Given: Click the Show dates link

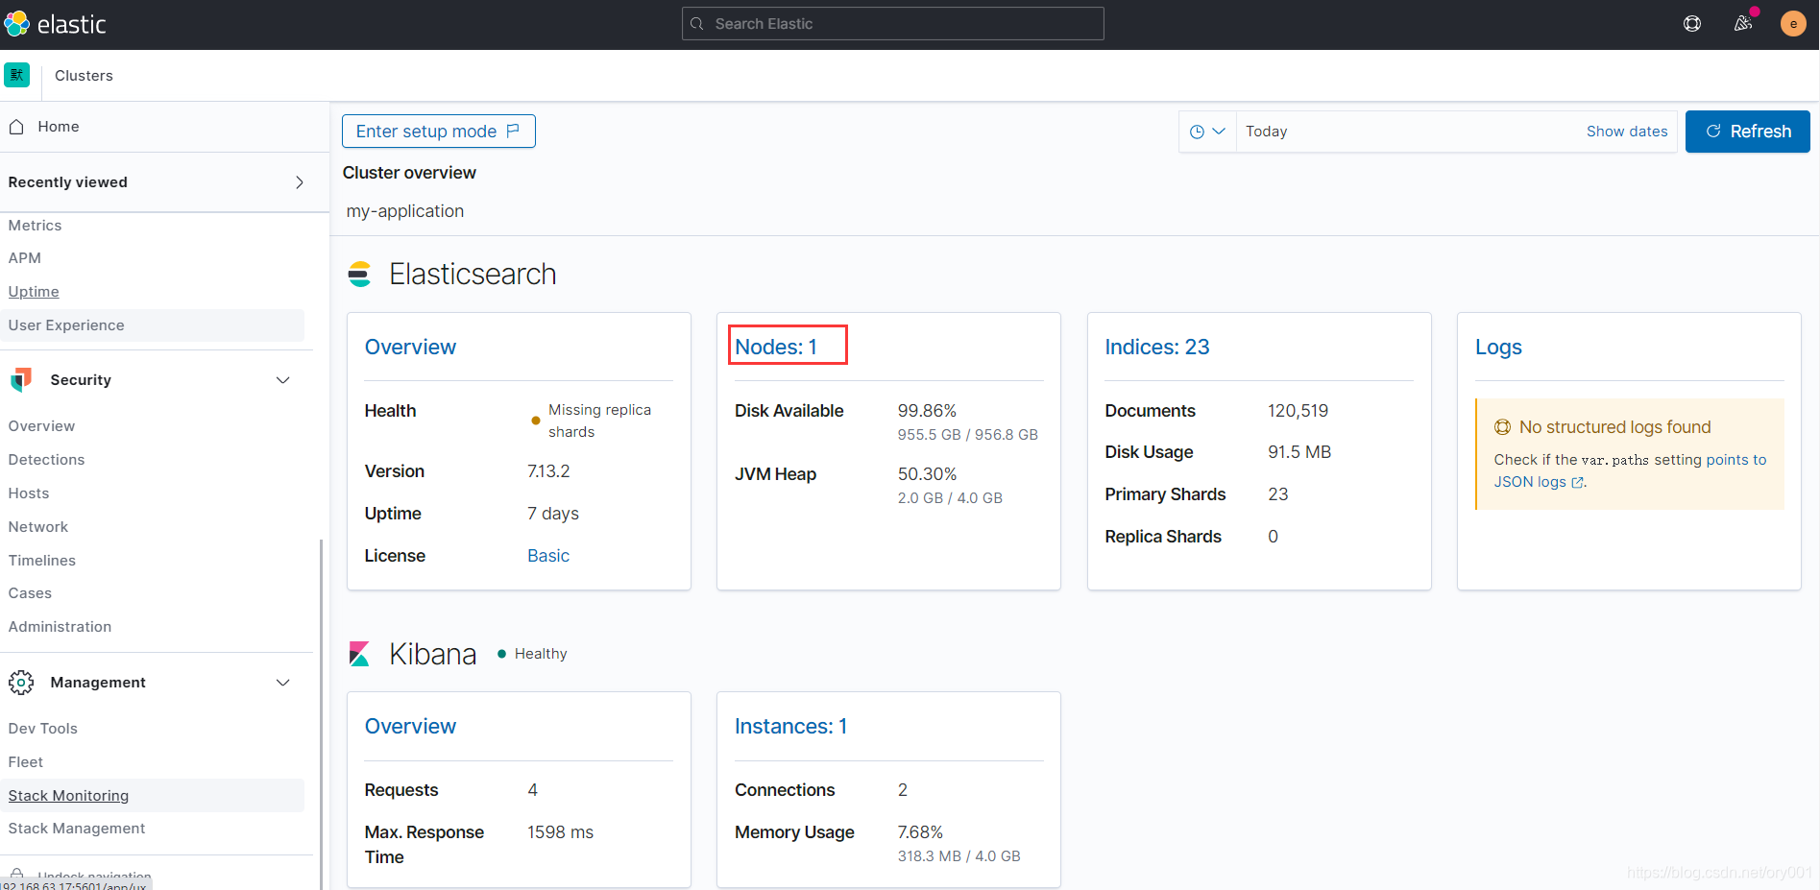Looking at the screenshot, I should click(x=1627, y=132).
